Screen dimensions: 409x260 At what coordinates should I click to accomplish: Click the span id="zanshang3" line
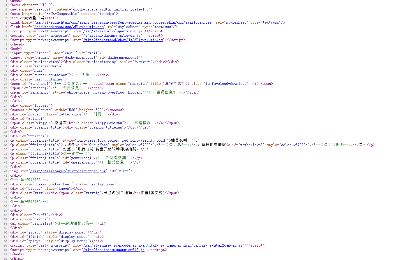click(105, 92)
